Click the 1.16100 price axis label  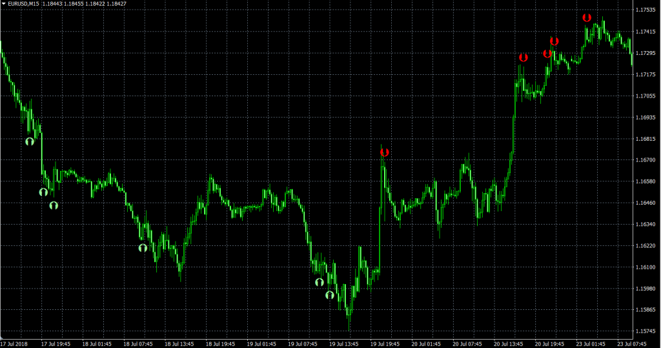click(646, 267)
